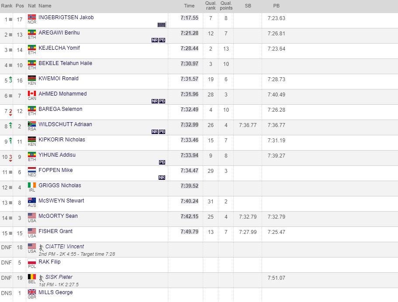
Task: Click the pacemaker runner icon beside Sisk
Action: click(x=41, y=277)
